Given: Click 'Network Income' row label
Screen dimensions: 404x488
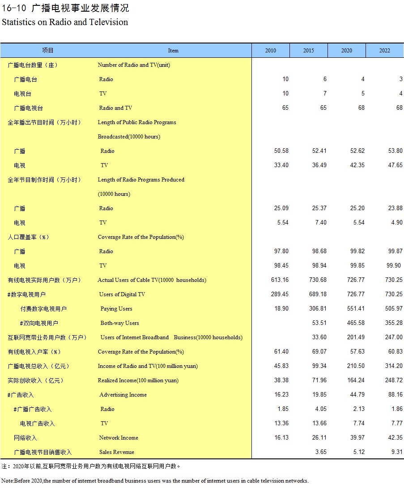Looking at the screenshot, I should pos(119,437).
